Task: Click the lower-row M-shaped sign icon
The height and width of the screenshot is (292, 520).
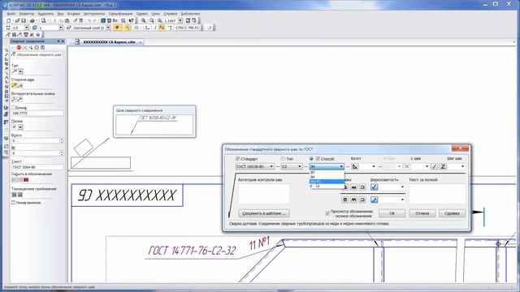Action: [x=354, y=200]
